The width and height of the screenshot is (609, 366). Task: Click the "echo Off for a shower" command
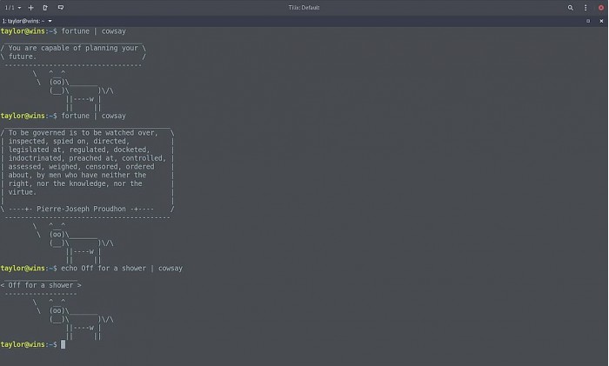(122, 269)
